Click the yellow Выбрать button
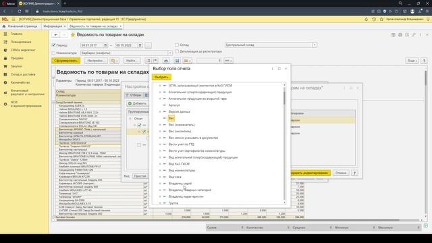 [161, 77]
